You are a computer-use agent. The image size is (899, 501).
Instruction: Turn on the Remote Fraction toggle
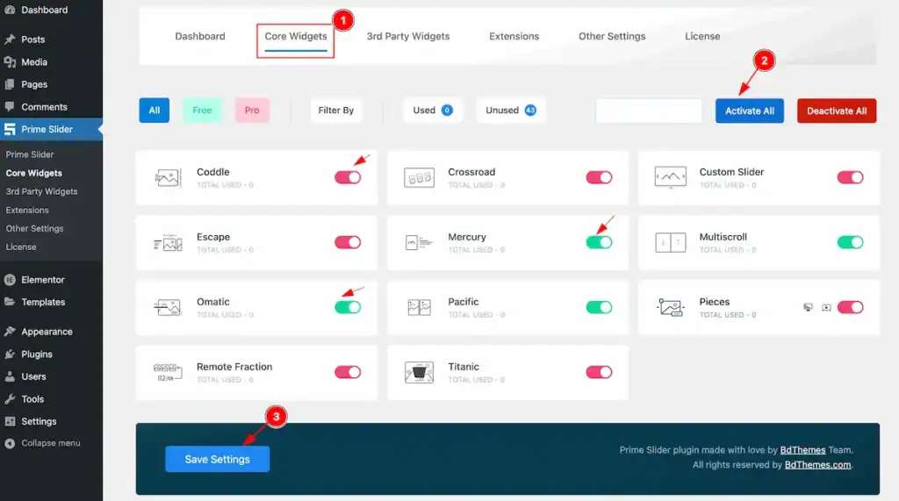coord(348,372)
